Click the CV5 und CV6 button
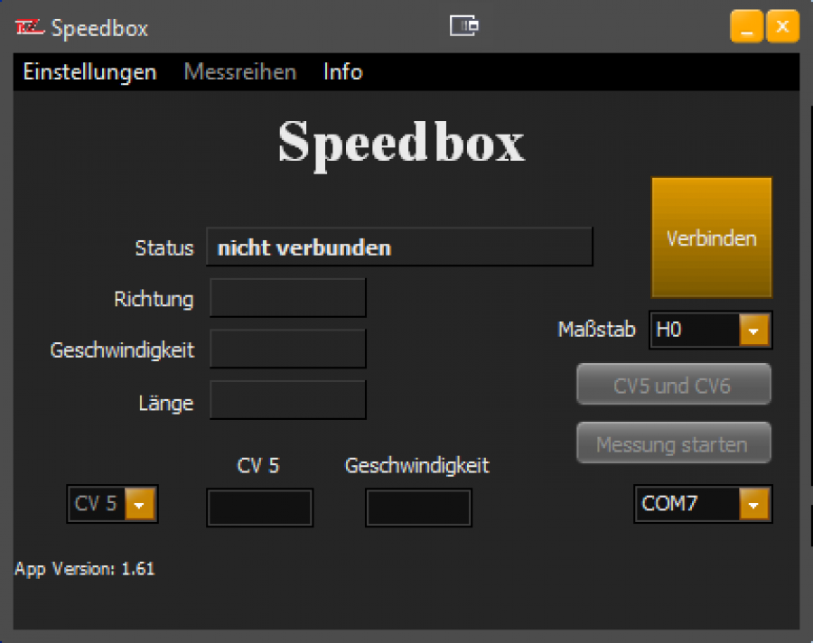Screen dimensions: 813x643 tap(674, 384)
